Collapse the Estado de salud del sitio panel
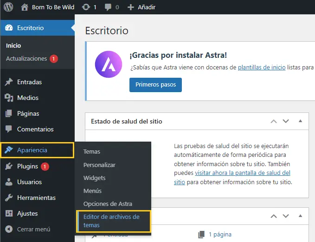The height and width of the screenshot is (242, 315). coord(300,121)
